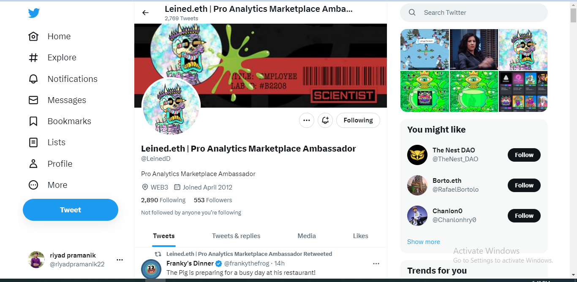577x282 pixels.
Task: Expand the More menu in sidebar
Action: tap(48, 185)
